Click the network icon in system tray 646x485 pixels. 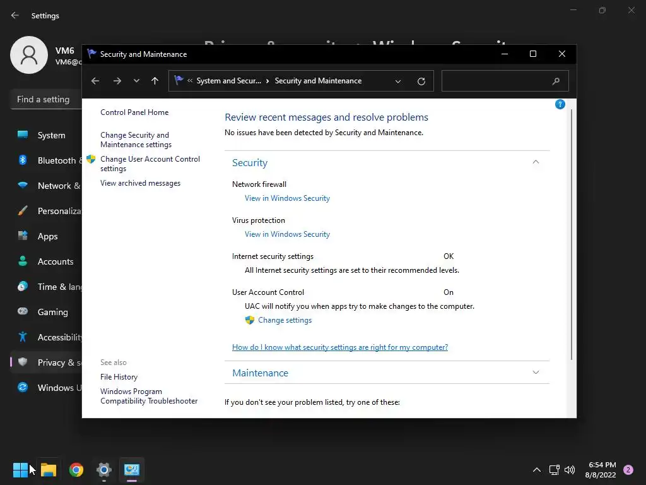point(554,470)
